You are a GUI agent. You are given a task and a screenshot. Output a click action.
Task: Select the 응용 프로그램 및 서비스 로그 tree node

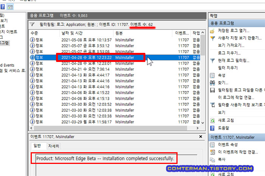[12, 71]
